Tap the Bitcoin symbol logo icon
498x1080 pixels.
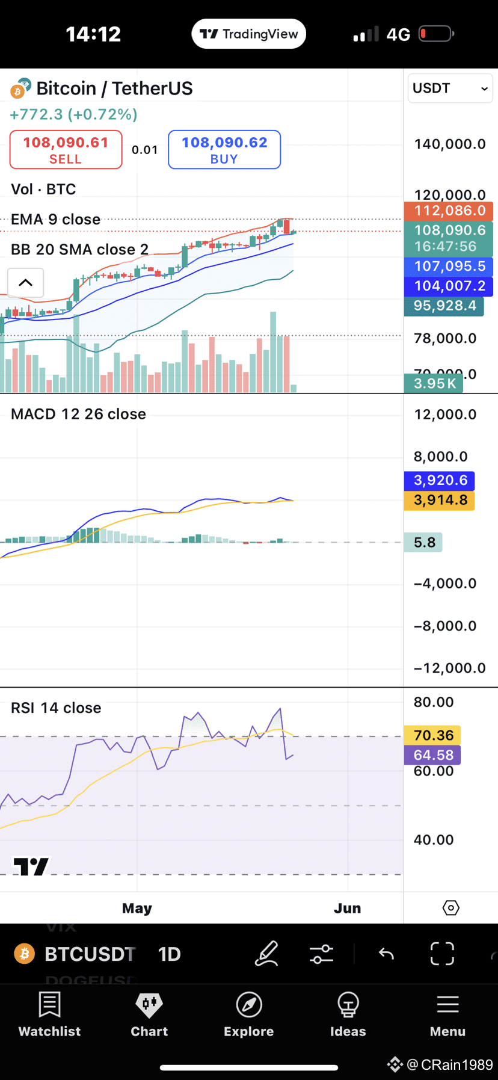[x=20, y=88]
